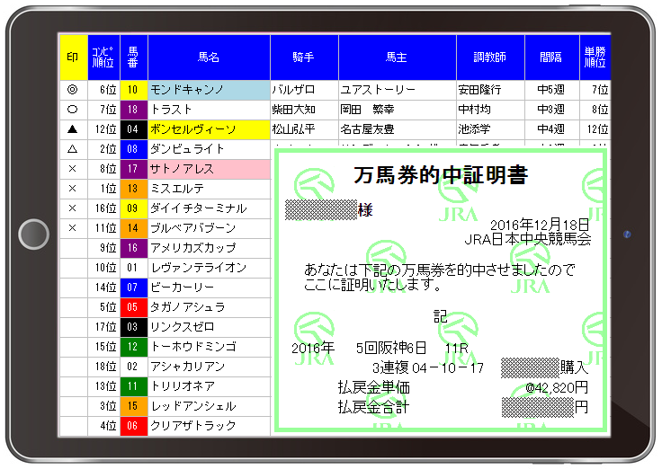Click the 万馬券的中証明書 title

point(441,175)
